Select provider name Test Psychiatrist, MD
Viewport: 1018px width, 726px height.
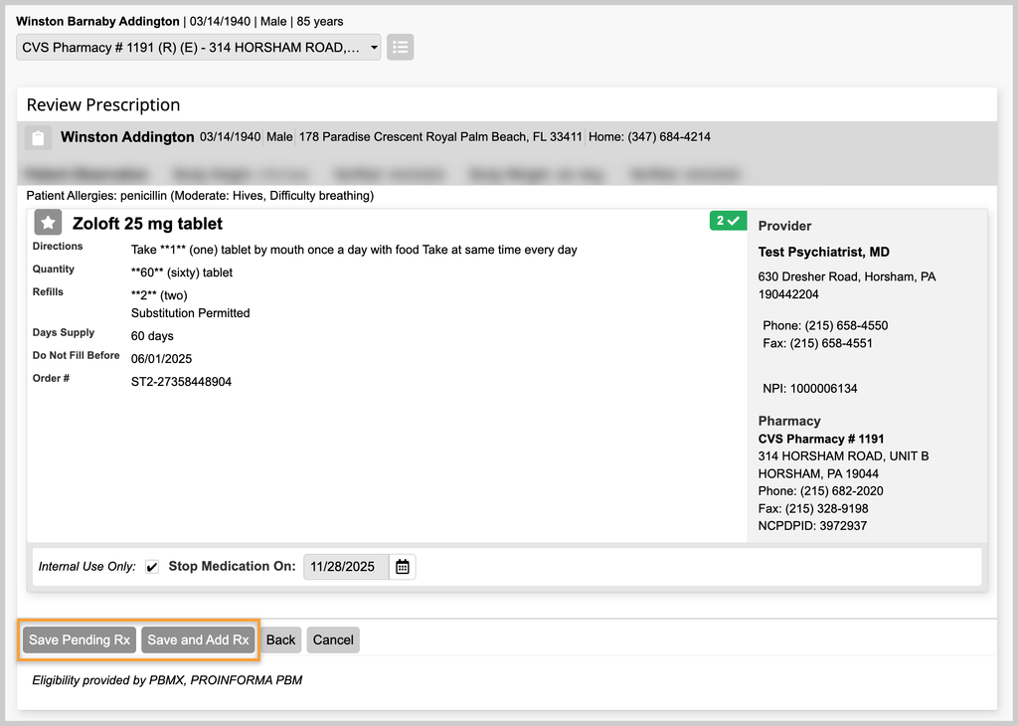823,253
